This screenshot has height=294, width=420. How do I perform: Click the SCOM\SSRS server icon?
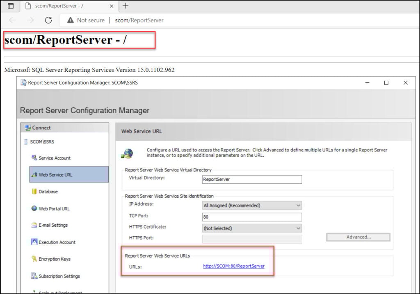click(26, 141)
